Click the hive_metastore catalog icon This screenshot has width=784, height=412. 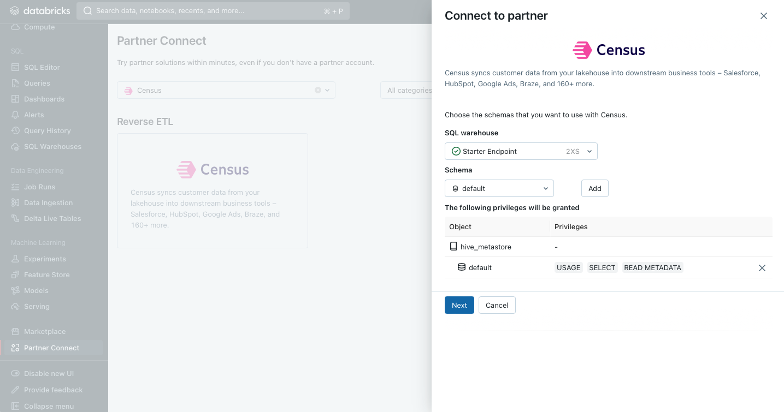[453, 247]
